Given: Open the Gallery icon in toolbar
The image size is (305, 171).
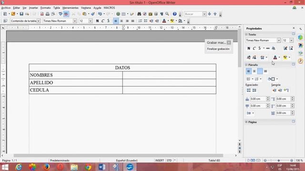Looking at the screenshot, I should click(x=151, y=14).
